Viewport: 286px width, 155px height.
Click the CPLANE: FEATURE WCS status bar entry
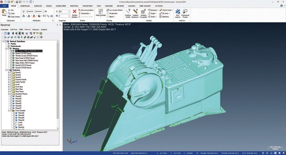tap(209, 153)
